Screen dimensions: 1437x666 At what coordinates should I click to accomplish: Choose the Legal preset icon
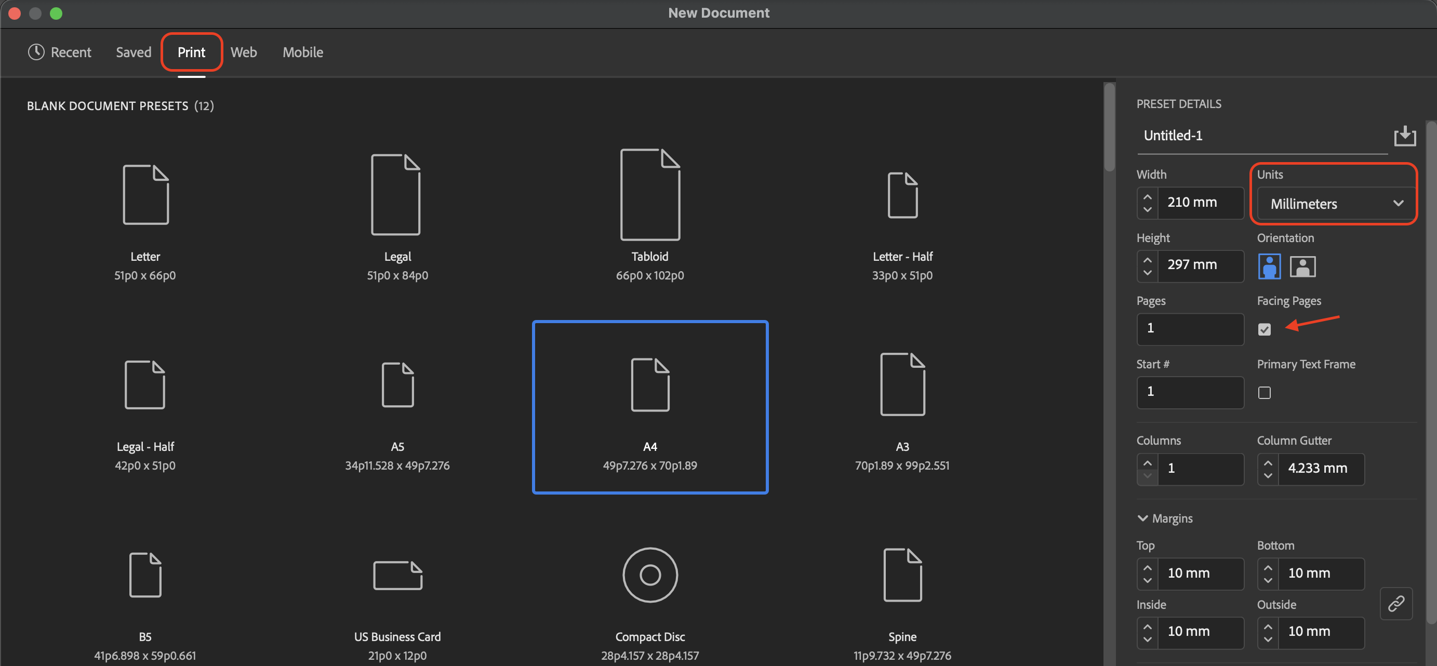tap(395, 195)
